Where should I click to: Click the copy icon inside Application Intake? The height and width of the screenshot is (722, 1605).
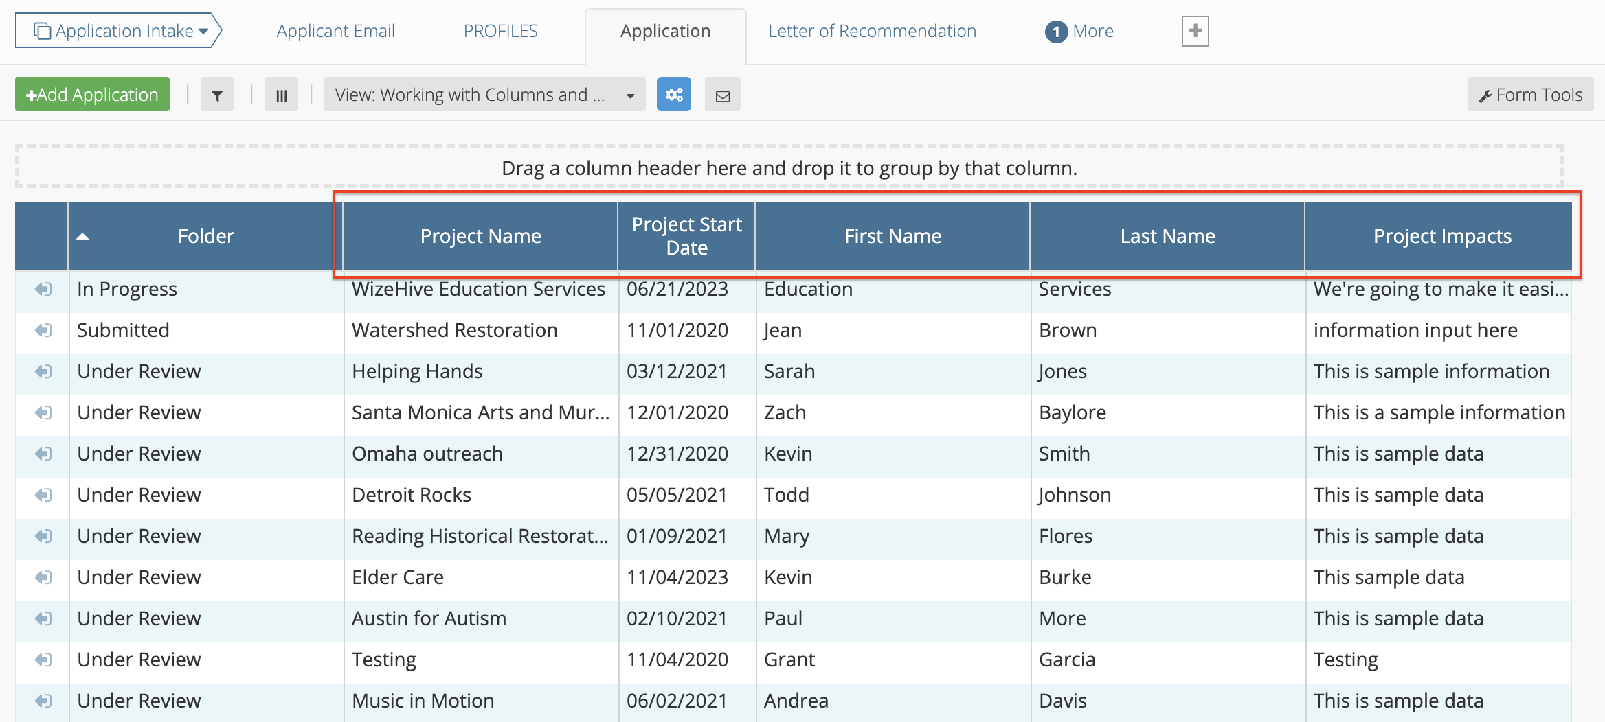point(43,30)
